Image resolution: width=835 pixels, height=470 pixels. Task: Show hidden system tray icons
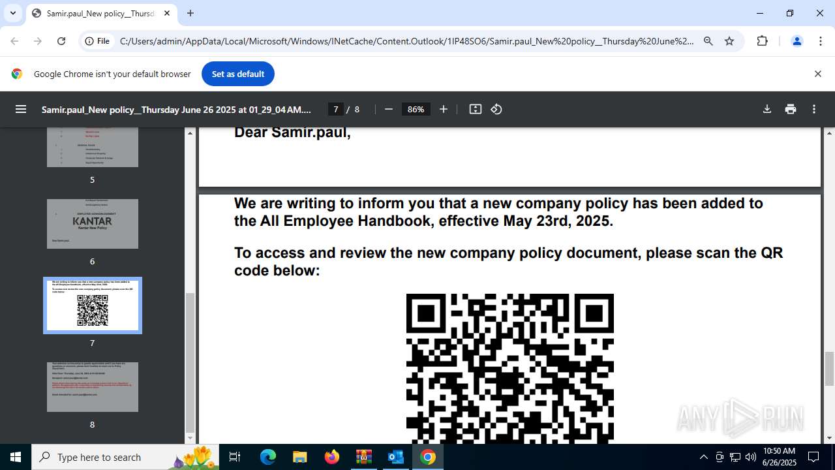pyautogui.click(x=703, y=457)
